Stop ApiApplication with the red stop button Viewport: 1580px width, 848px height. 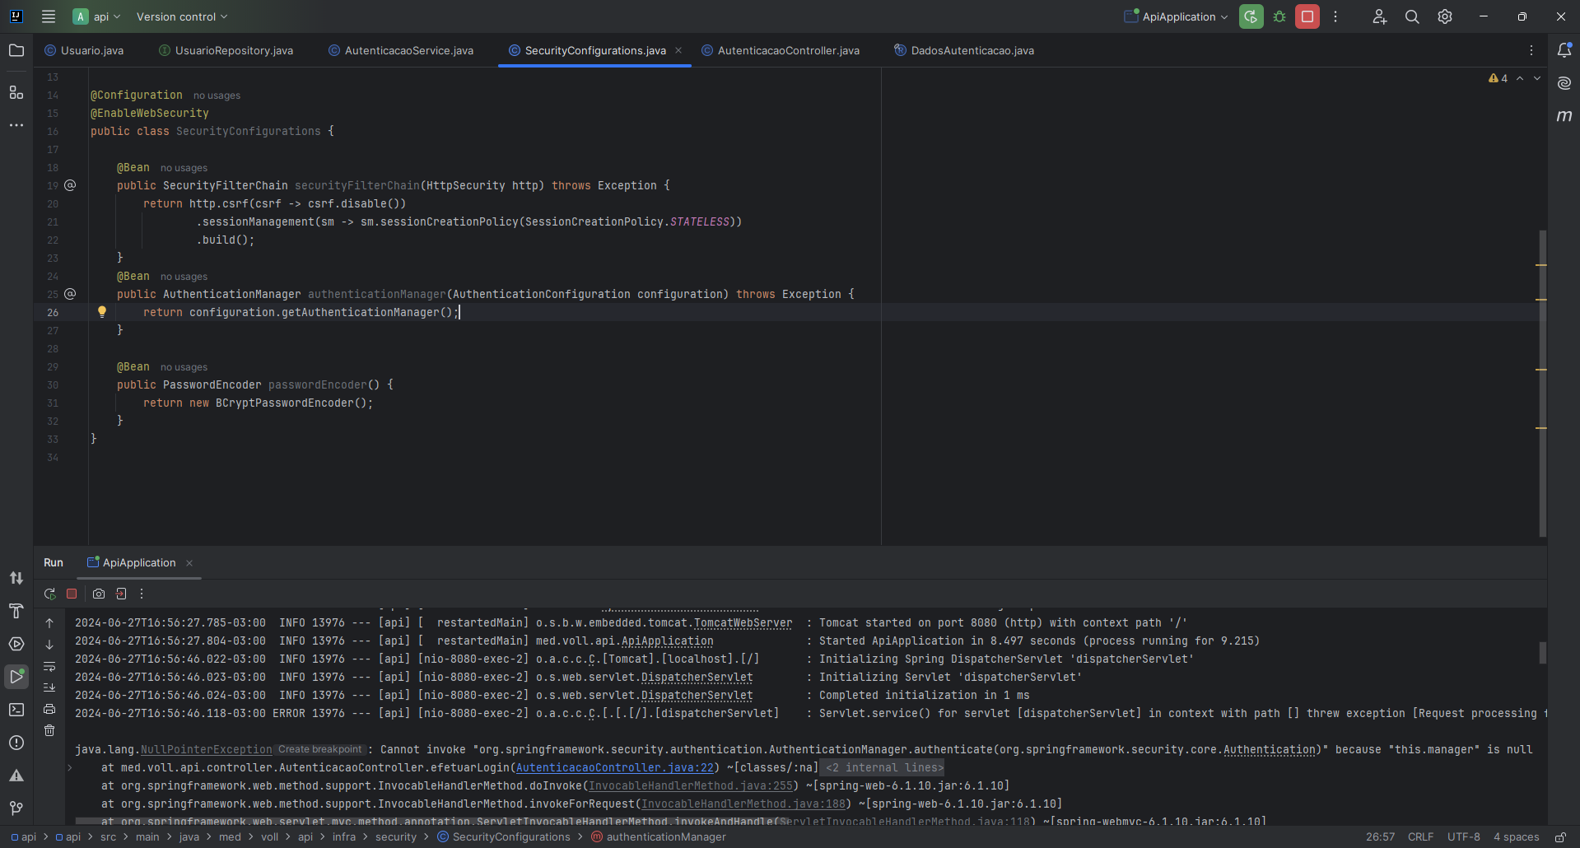click(x=1307, y=16)
